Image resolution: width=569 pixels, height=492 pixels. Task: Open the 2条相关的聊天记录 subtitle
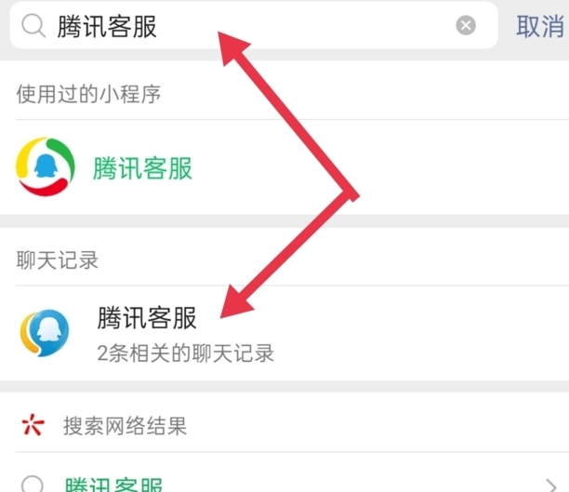(185, 352)
